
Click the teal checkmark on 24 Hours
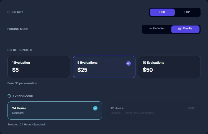tap(95, 108)
